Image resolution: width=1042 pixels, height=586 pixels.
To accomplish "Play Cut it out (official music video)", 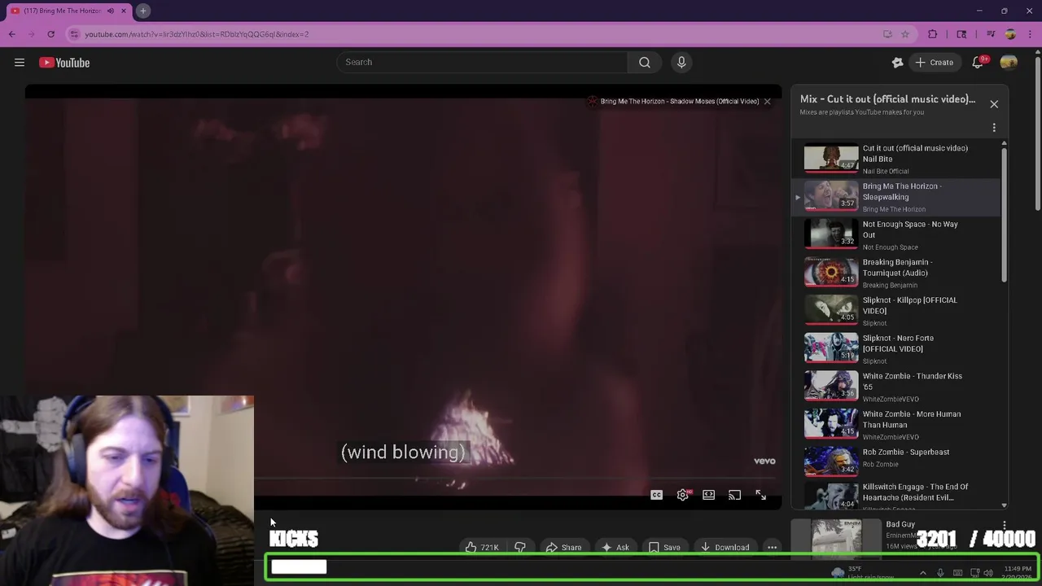I will [x=895, y=159].
